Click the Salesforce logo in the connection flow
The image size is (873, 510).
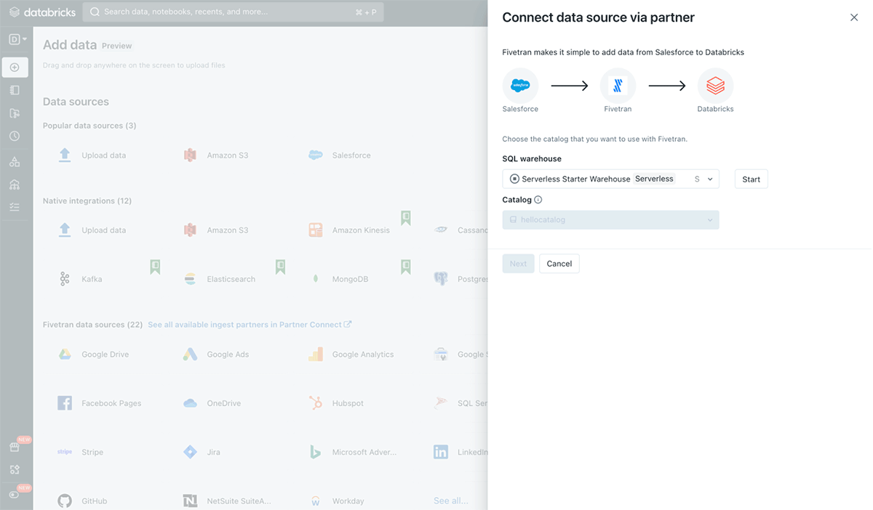520,86
